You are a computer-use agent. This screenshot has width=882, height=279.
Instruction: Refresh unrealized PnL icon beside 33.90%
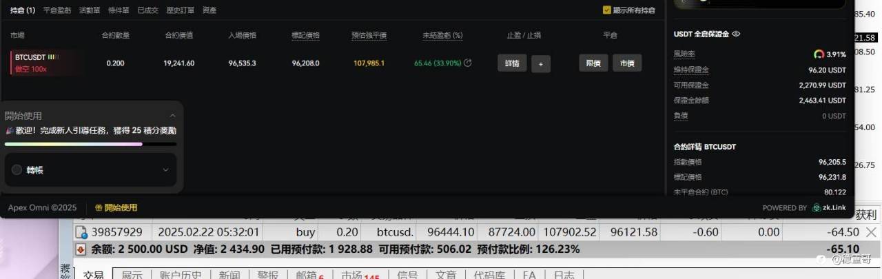pyautogui.click(x=468, y=63)
